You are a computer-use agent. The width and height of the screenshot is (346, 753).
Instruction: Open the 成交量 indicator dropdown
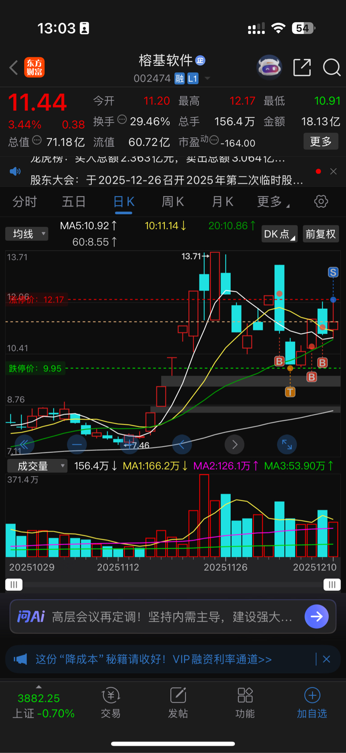tap(37, 466)
